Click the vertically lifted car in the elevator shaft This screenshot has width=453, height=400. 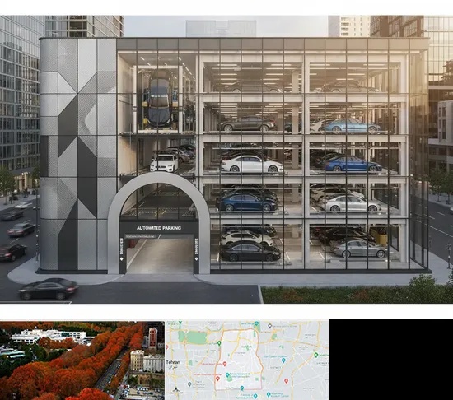pos(159,98)
